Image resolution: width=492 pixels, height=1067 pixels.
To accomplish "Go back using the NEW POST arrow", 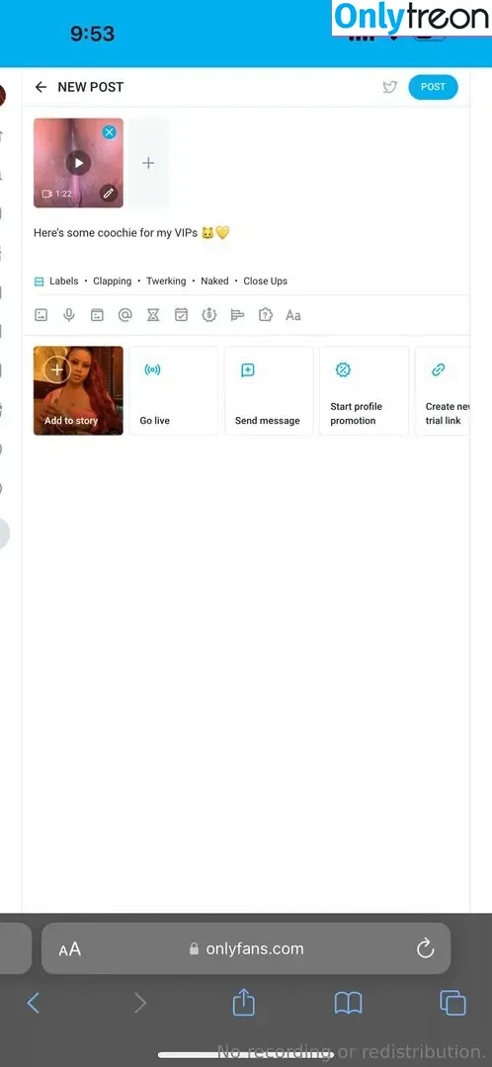I will 41,87.
